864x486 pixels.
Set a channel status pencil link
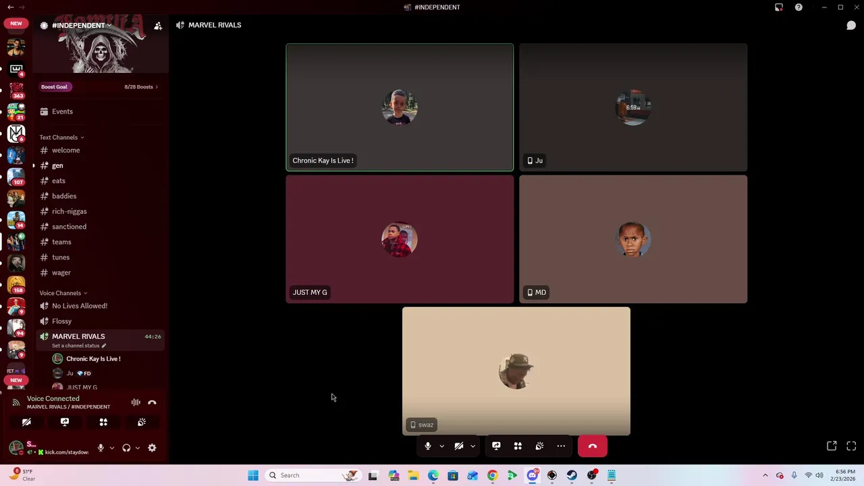click(x=79, y=346)
